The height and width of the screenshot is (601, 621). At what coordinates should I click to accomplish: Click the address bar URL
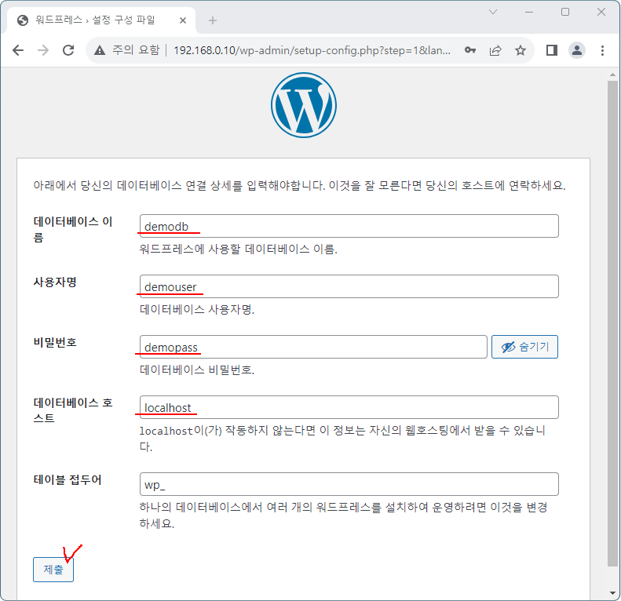point(312,50)
